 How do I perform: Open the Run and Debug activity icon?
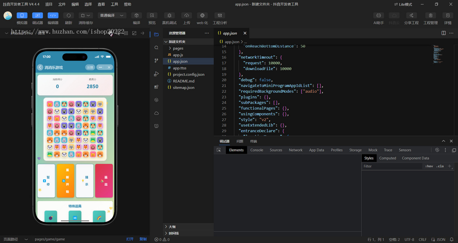[156, 74]
